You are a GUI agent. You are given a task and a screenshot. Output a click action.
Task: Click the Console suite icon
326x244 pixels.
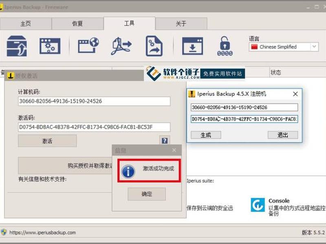coord(258,205)
